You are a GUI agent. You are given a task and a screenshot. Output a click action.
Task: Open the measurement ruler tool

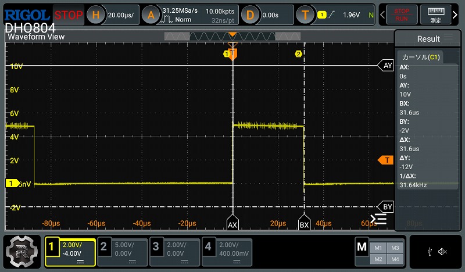[x=435, y=15]
